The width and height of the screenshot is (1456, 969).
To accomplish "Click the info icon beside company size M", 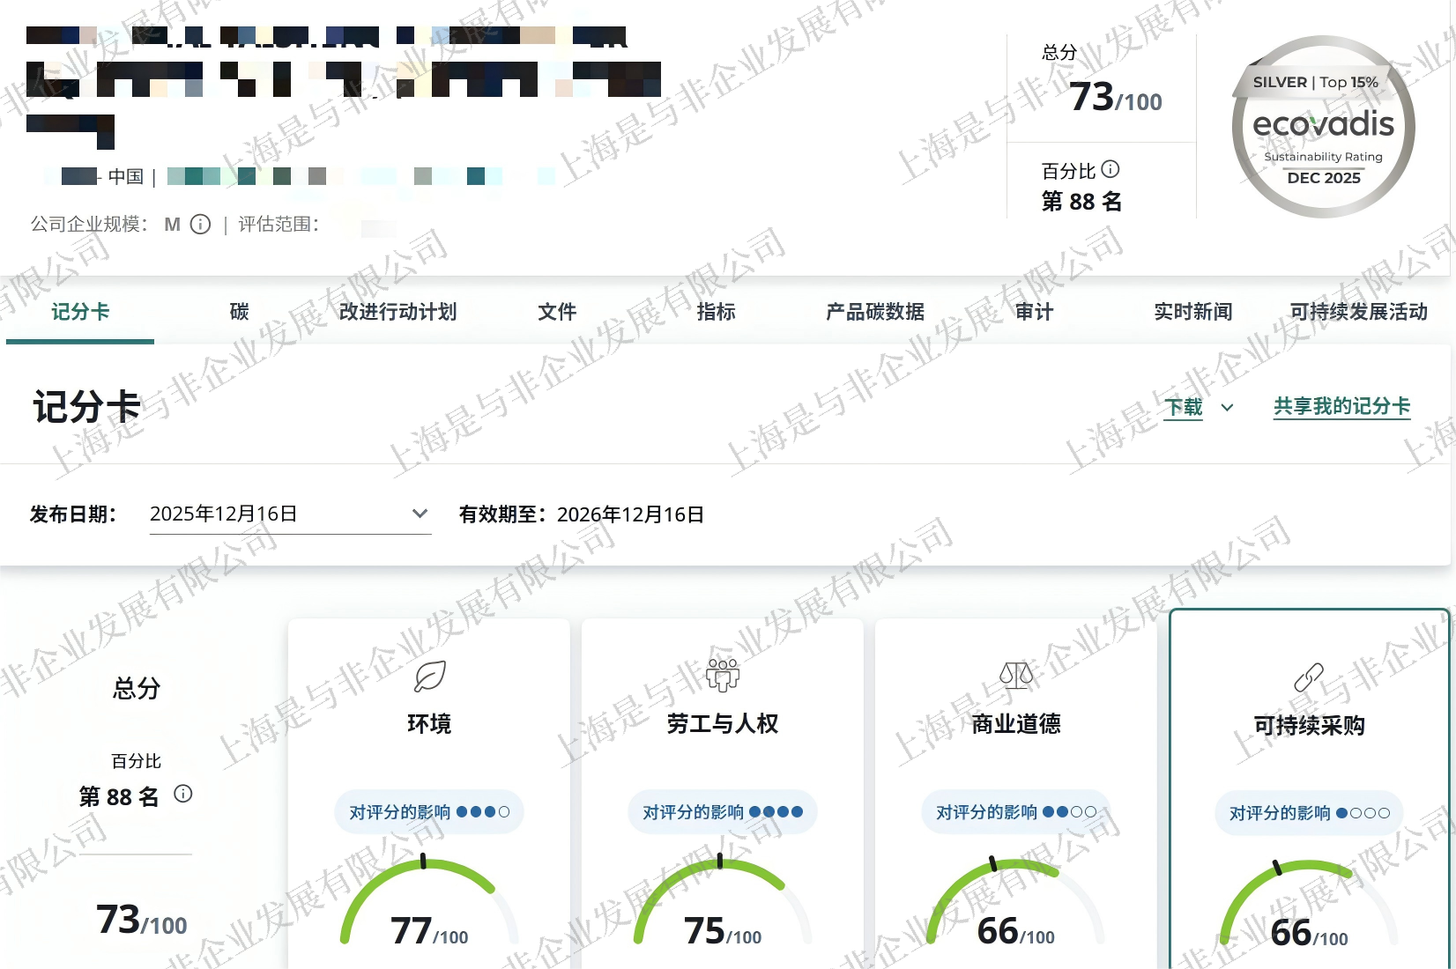I will [x=201, y=225].
